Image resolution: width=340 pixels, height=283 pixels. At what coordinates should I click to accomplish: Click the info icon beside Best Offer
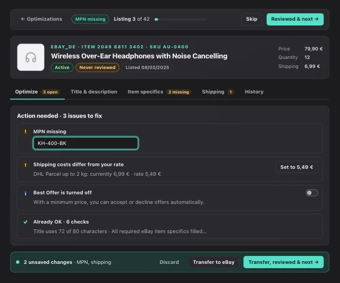25,193
